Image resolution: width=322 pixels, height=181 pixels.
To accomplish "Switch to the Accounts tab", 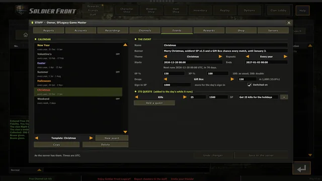I will click(80, 30).
